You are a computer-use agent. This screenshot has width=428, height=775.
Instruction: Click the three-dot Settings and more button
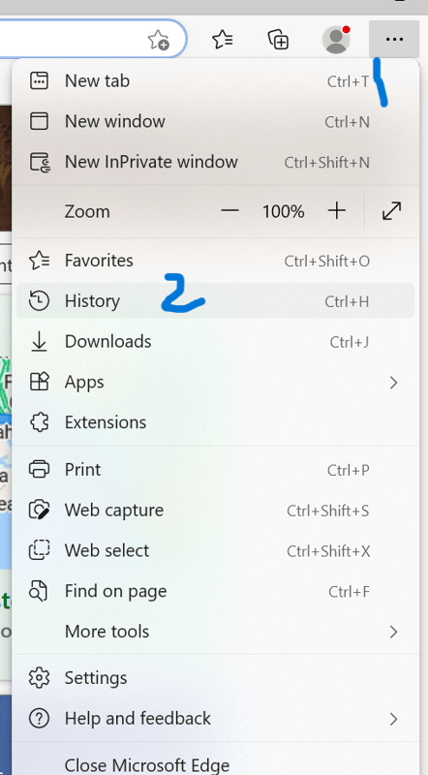click(394, 39)
